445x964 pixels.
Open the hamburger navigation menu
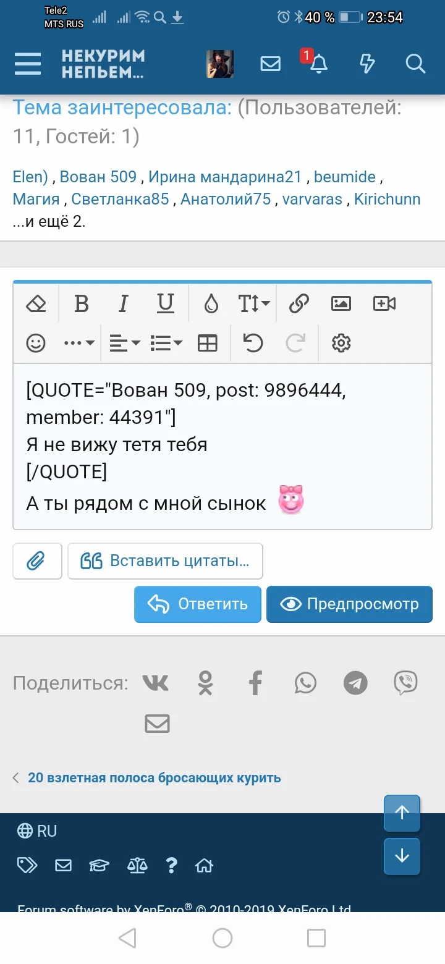coord(28,64)
